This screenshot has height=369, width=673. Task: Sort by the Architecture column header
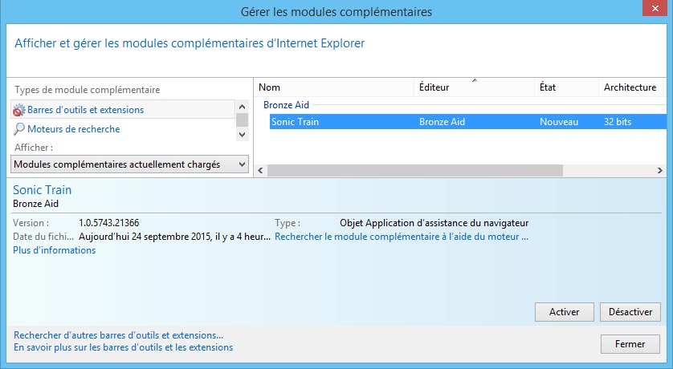click(x=630, y=87)
